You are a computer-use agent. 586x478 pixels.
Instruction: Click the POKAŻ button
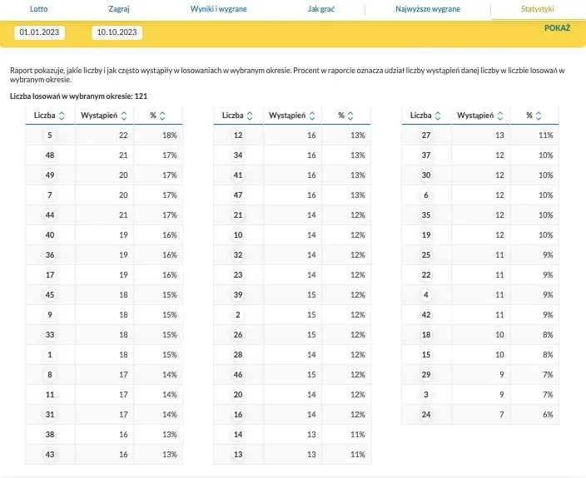coord(557,27)
